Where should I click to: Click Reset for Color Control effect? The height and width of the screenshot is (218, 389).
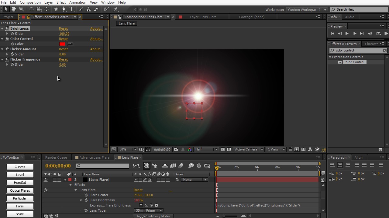click(x=63, y=39)
